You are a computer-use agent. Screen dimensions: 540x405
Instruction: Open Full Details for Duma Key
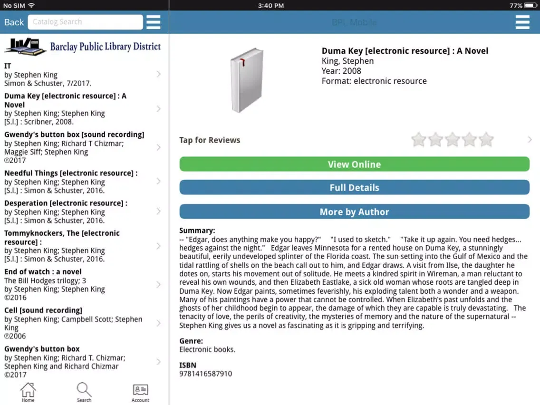[355, 187]
